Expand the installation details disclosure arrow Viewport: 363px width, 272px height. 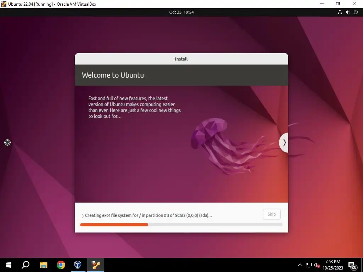coord(83,216)
